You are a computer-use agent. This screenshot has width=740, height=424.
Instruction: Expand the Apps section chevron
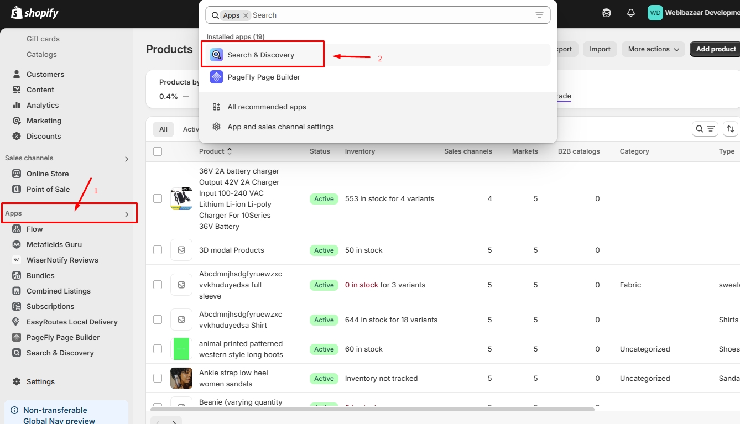127,214
